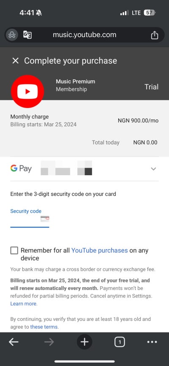The width and height of the screenshot is (169, 366).
Task: Select the G Pay payment method row
Action: coord(84,169)
